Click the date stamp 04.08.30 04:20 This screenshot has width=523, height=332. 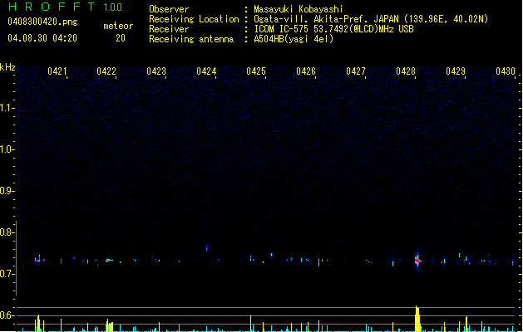coord(42,38)
